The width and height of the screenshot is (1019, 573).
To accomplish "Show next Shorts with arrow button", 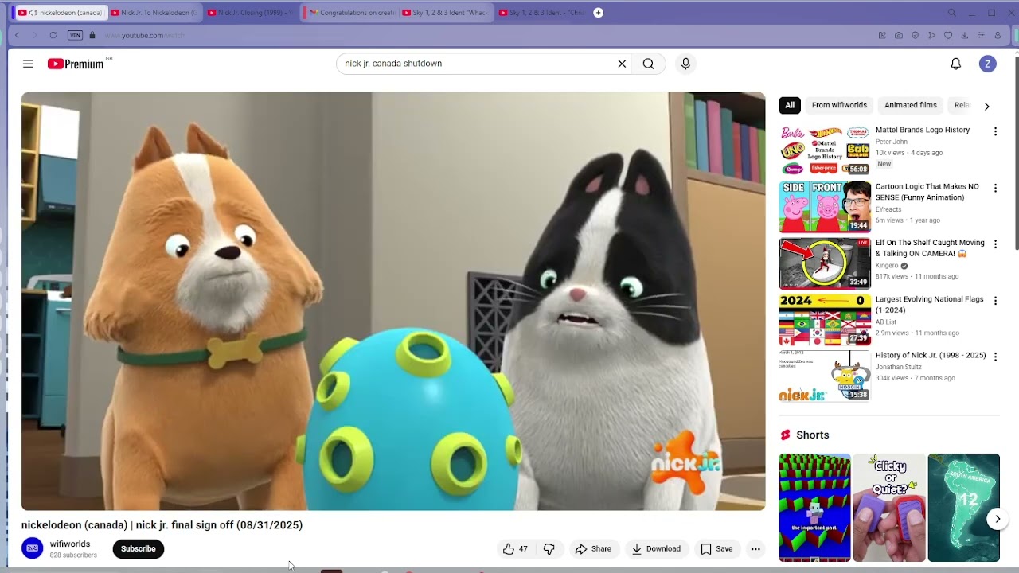I will [x=998, y=519].
